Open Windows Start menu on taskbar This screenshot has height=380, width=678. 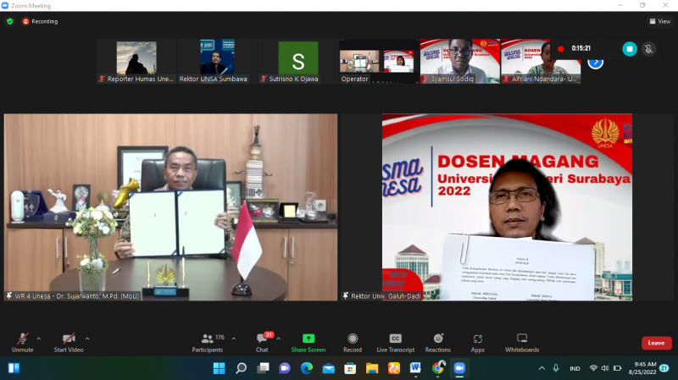pos(220,368)
